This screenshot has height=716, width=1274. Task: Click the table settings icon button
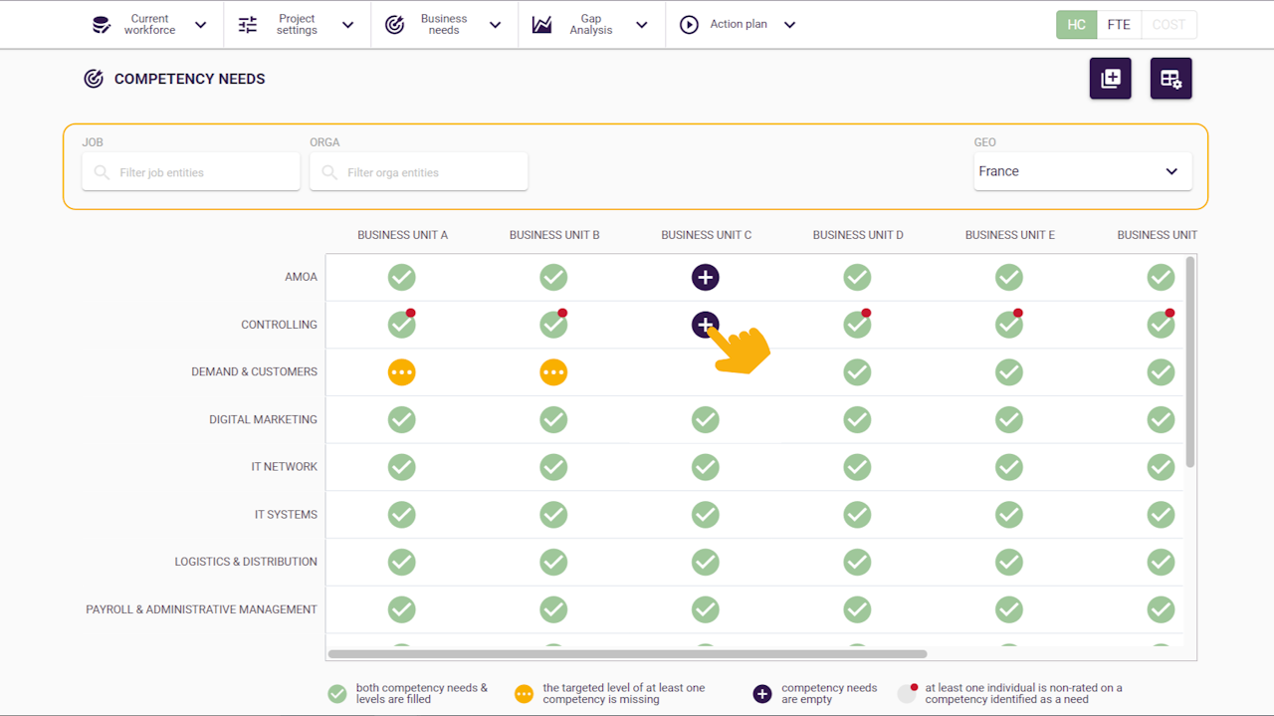[1170, 79]
